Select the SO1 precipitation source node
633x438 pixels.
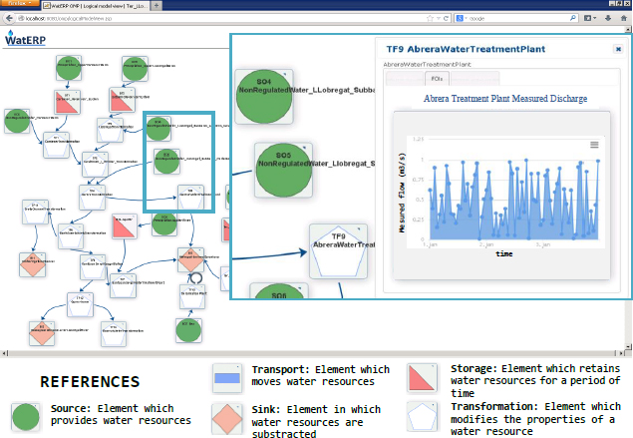tap(69, 68)
